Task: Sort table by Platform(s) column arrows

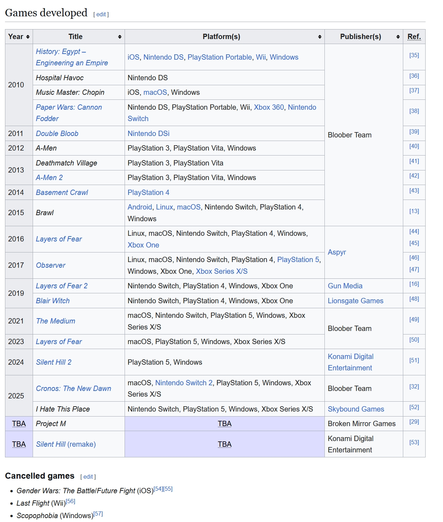Action: pyautogui.click(x=319, y=37)
